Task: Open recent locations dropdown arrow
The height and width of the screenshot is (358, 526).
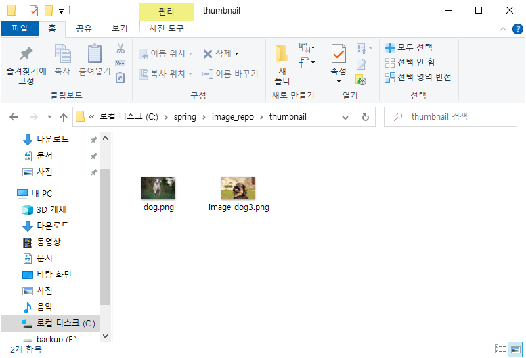Action: click(49, 117)
